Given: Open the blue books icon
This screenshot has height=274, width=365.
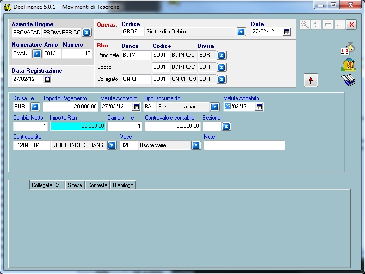Looking at the screenshot, I should pos(348,80).
